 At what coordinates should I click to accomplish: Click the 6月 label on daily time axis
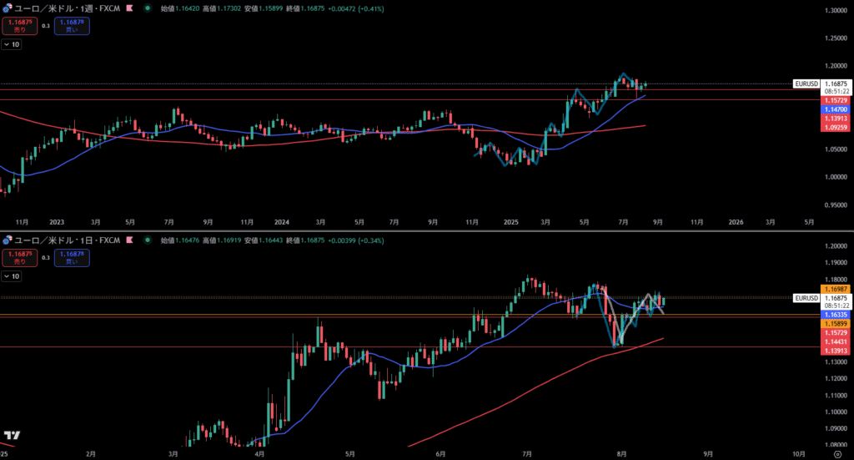[440, 454]
